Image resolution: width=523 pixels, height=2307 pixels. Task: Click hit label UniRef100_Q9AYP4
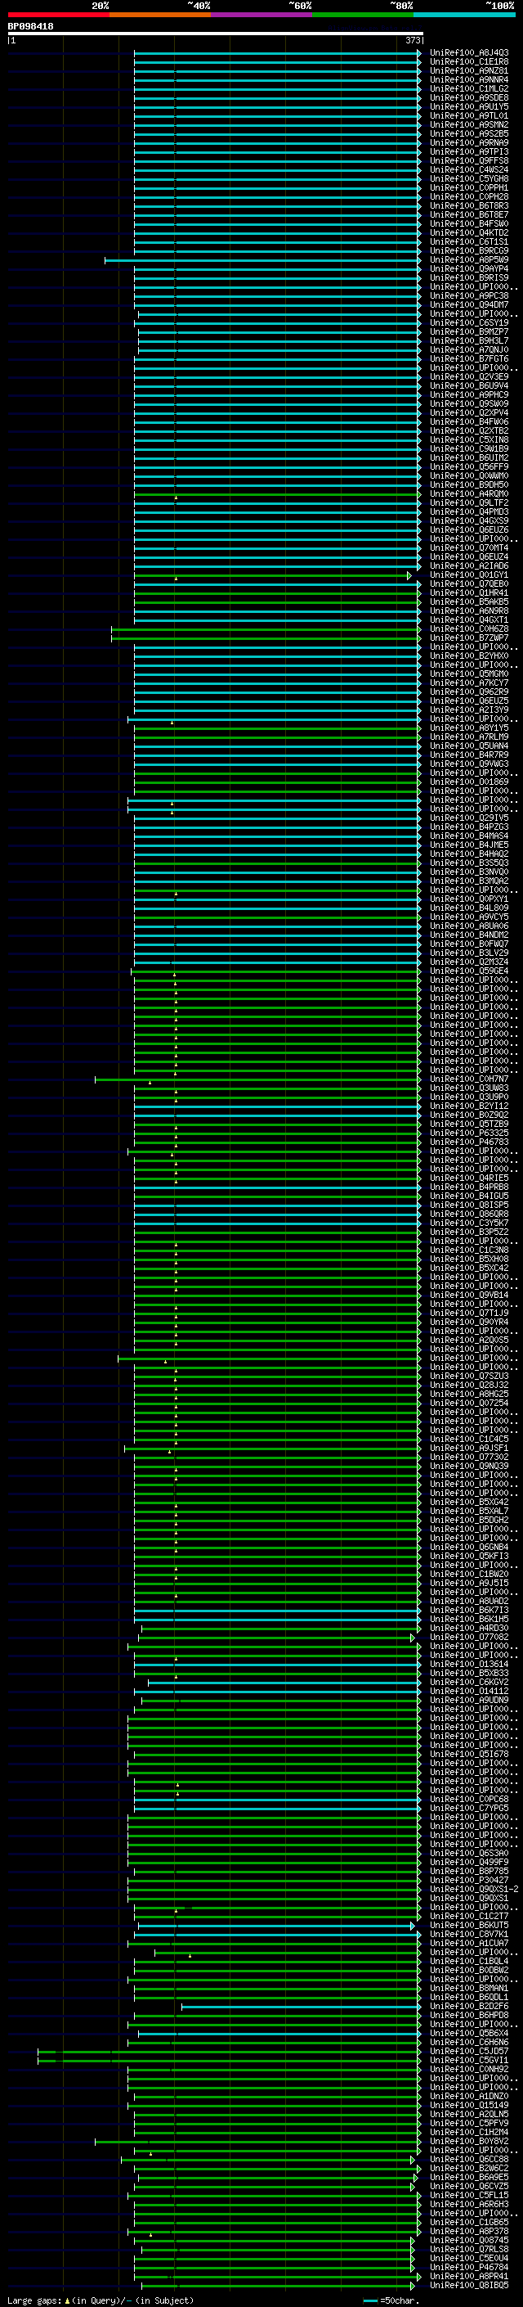pos(469,269)
